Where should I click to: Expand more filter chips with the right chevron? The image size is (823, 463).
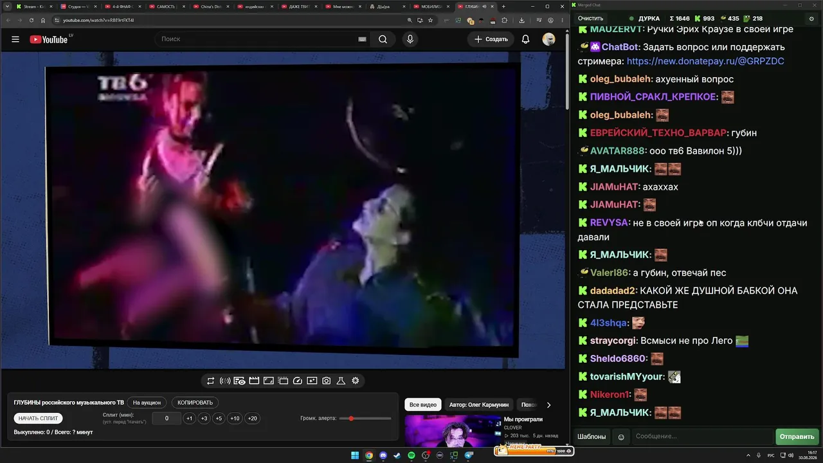[548, 405]
